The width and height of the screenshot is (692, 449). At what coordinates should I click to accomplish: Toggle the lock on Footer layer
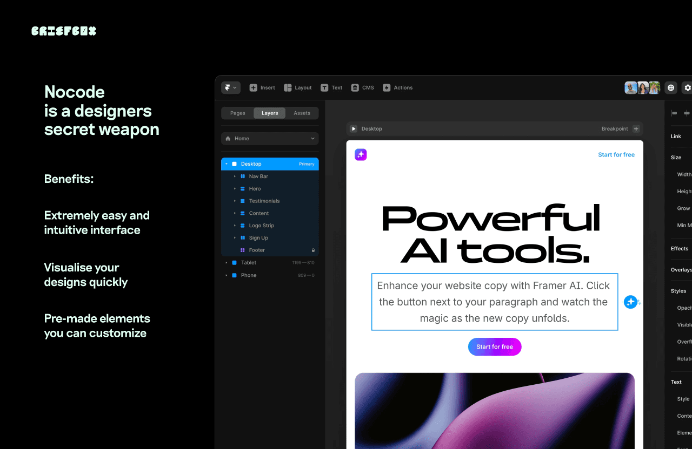313,250
